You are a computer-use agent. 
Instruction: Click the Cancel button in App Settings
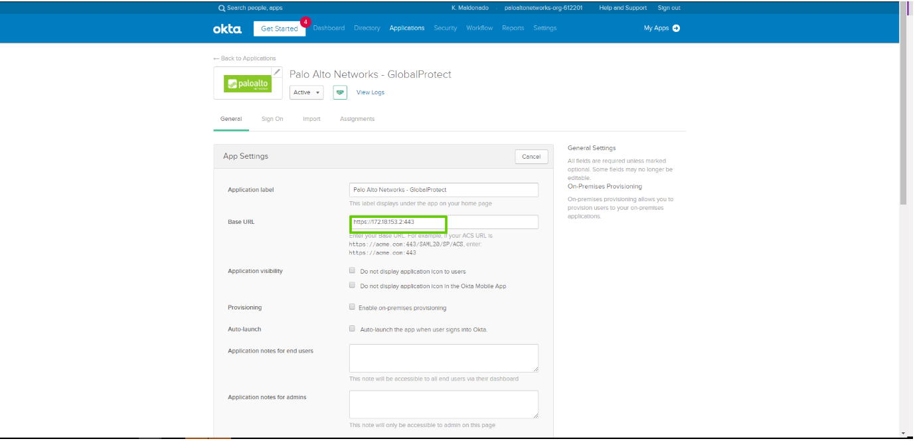coord(531,157)
